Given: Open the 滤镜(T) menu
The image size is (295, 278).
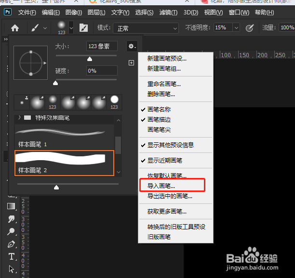Looking at the screenshot, I should point(168,13).
